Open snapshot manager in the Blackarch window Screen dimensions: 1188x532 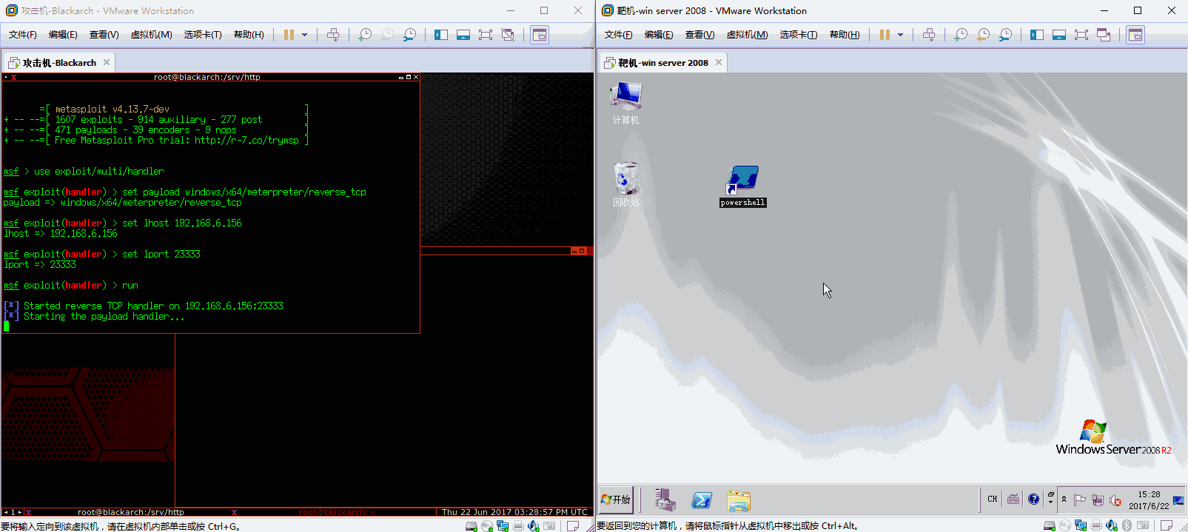[409, 35]
